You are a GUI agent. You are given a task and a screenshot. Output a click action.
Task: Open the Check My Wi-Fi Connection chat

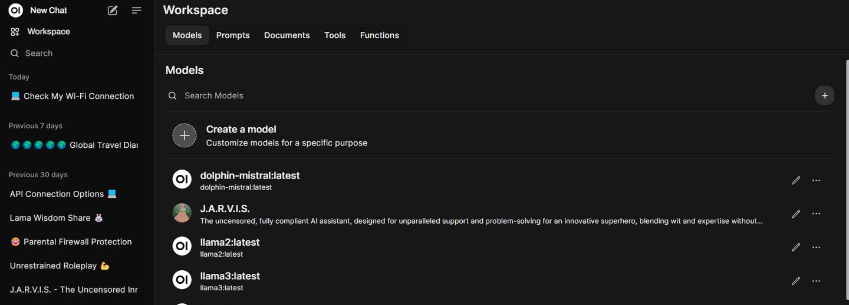78,96
